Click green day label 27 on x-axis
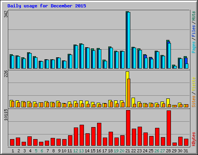 click(162, 151)
